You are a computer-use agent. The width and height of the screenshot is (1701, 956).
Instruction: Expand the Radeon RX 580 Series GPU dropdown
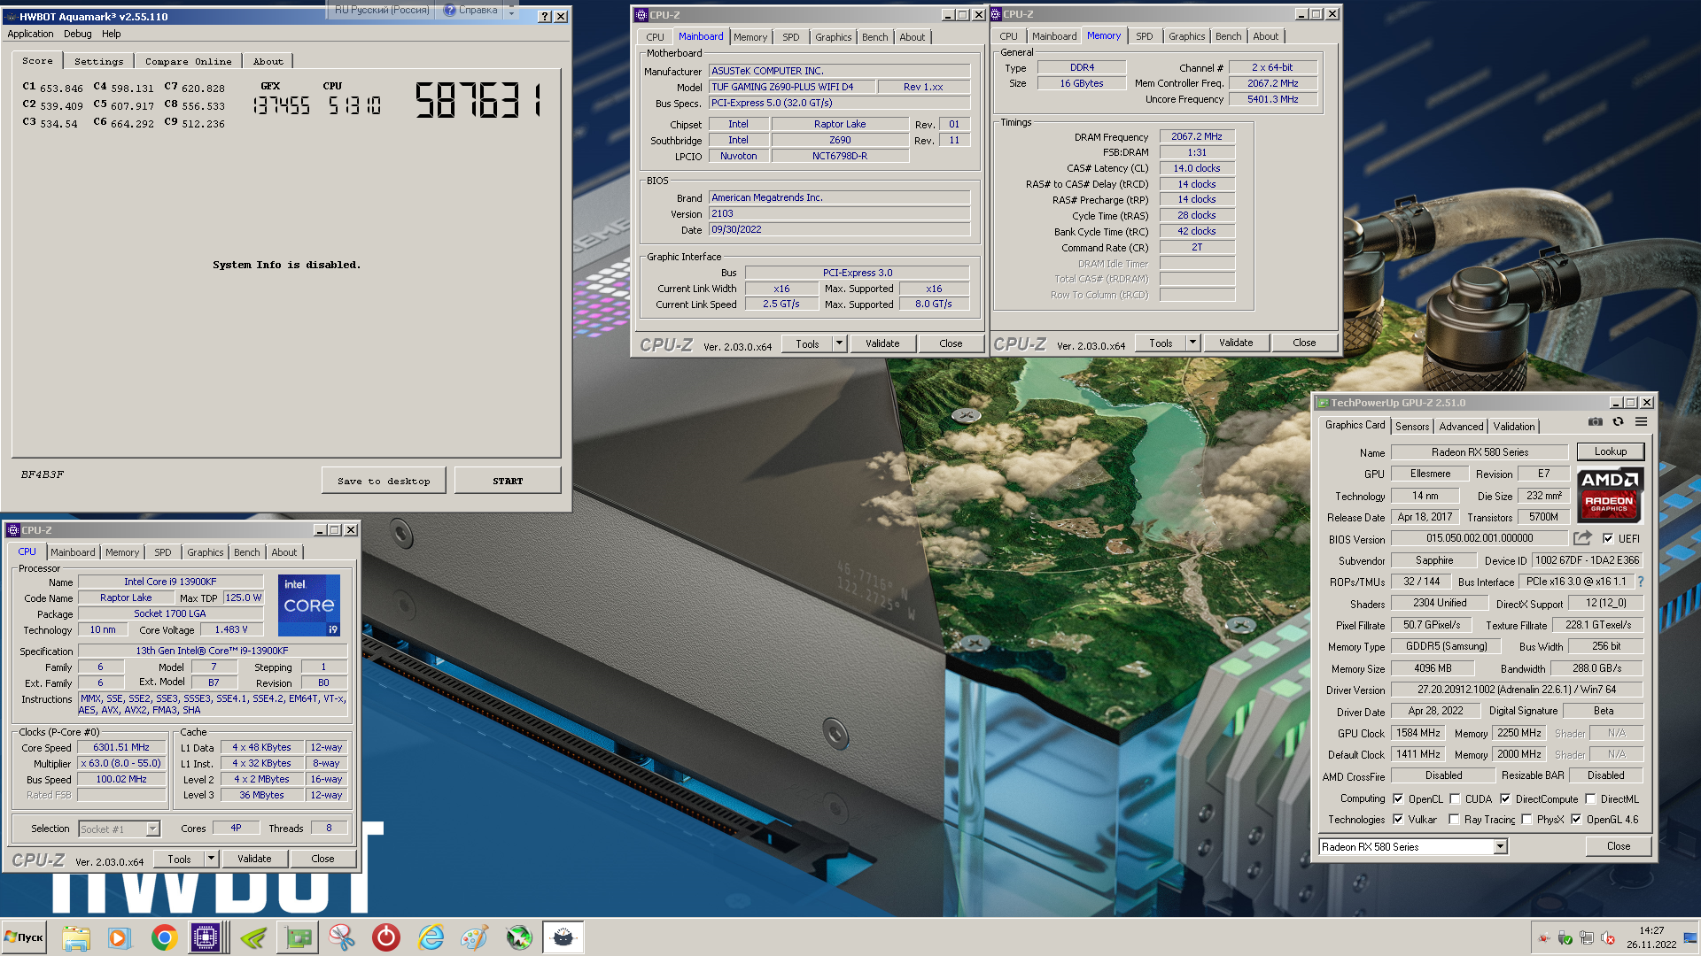tap(1500, 847)
